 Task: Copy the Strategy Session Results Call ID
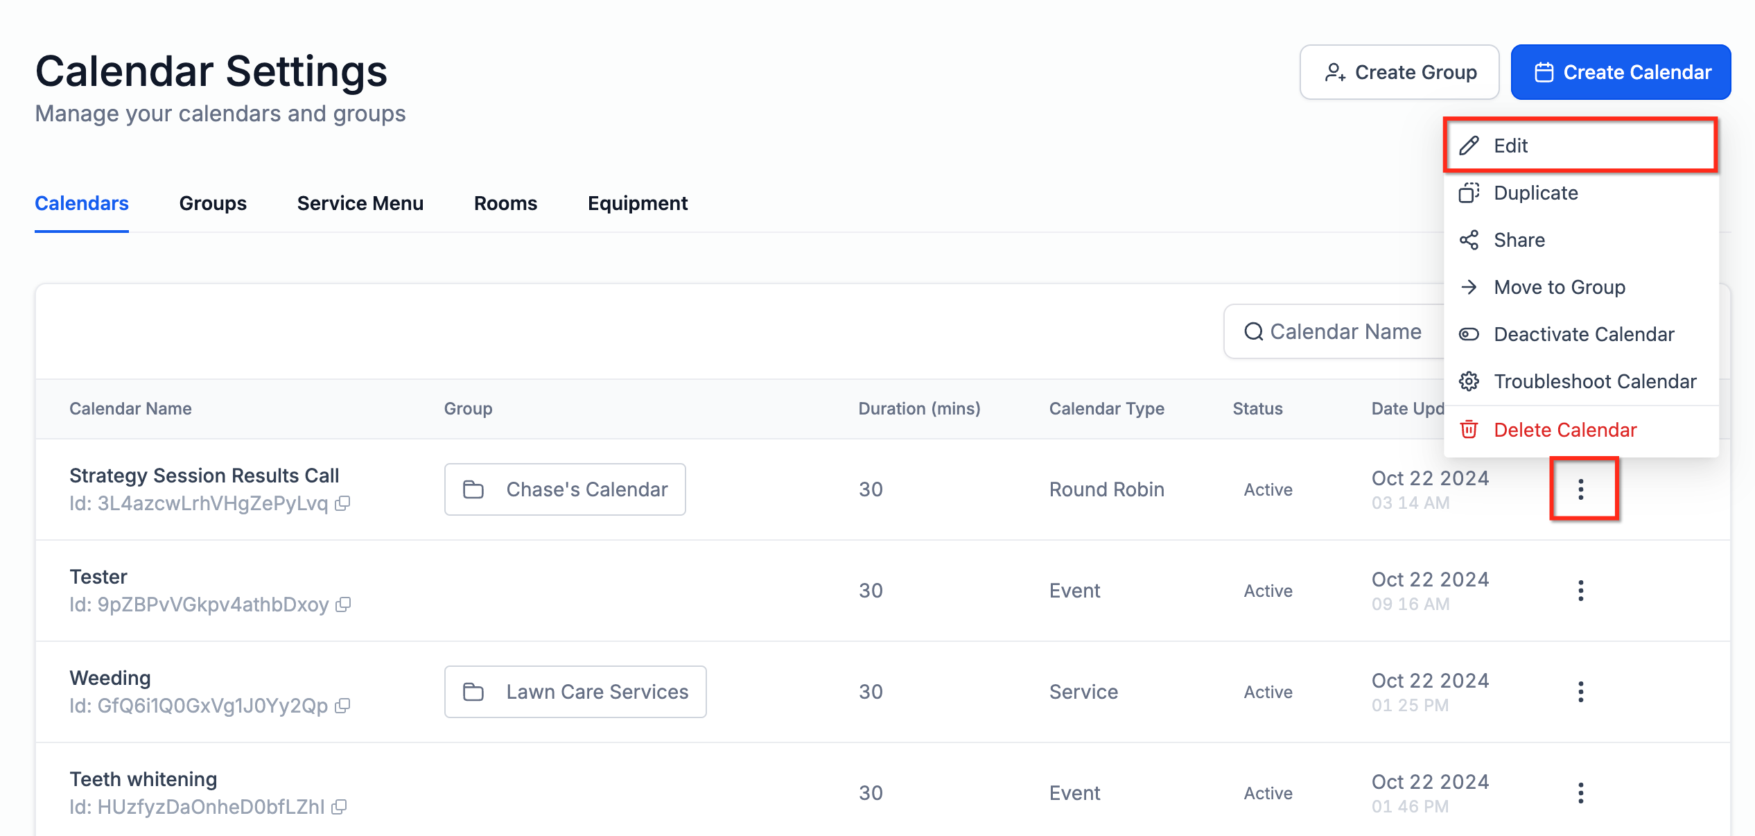[x=342, y=504]
